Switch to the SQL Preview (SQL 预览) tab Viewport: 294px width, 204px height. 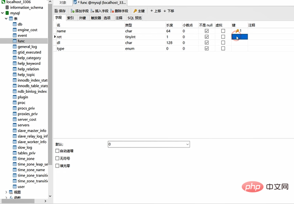(135, 18)
